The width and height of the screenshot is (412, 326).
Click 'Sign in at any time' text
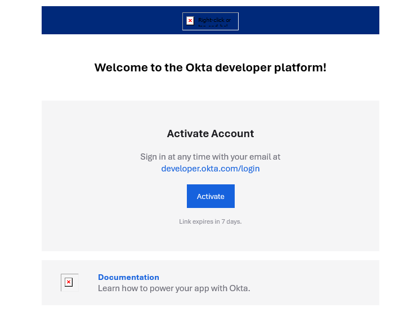click(x=175, y=157)
